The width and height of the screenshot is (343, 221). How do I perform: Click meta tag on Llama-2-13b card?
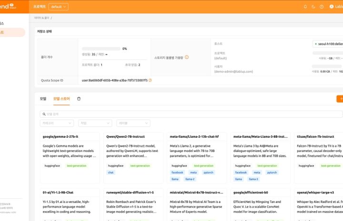(x=193, y=173)
